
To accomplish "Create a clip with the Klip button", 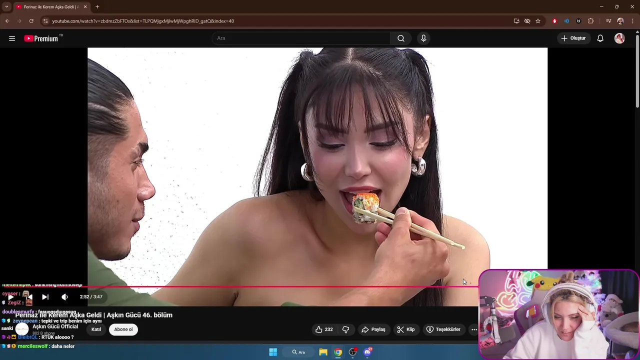I will click(x=406, y=329).
